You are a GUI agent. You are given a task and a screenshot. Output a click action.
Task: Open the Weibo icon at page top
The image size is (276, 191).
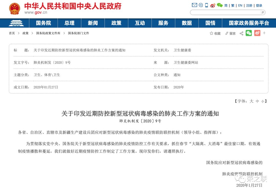(x=213, y=5)
